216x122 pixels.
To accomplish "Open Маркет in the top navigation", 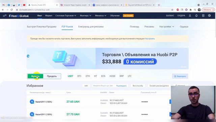I will (x=49, y=16).
